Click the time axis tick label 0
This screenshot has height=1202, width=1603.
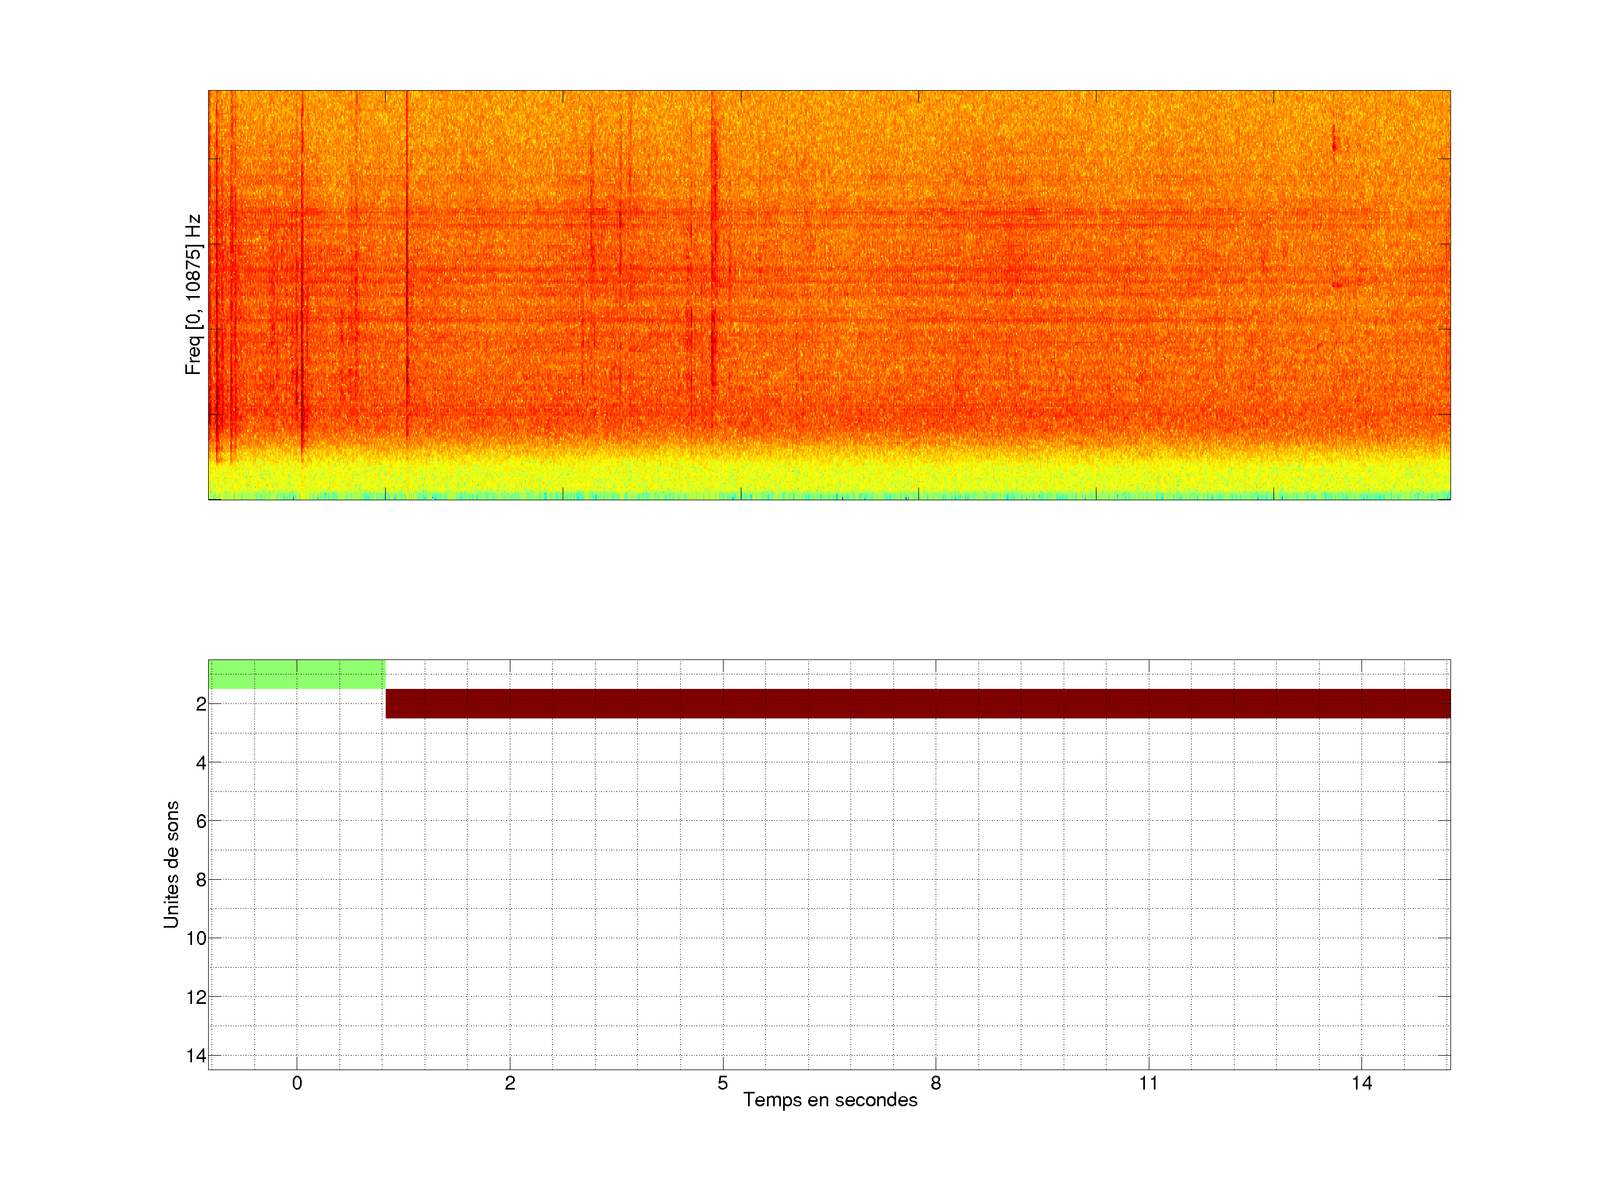297,1083
